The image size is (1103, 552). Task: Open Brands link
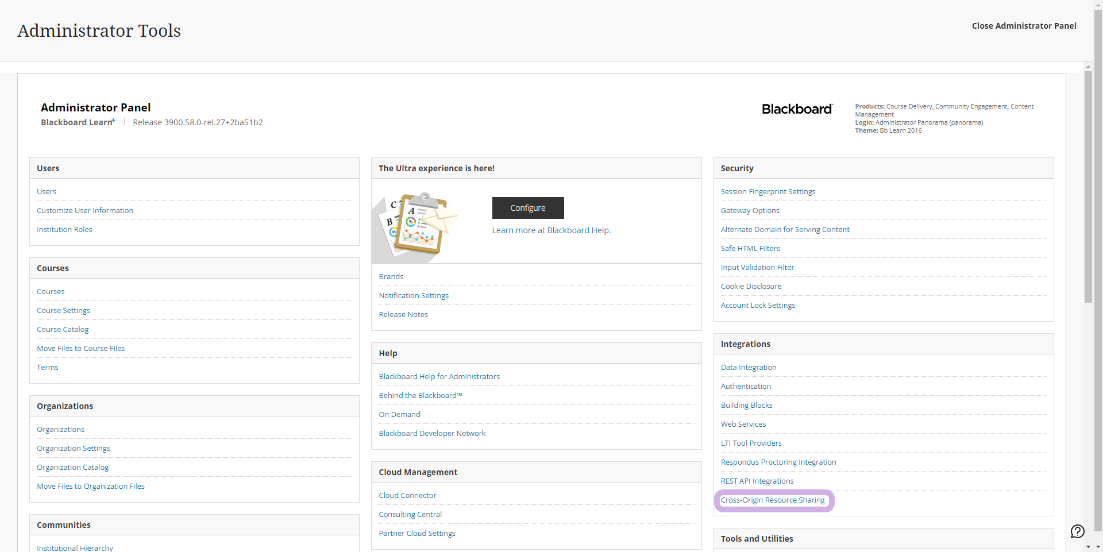click(x=391, y=277)
